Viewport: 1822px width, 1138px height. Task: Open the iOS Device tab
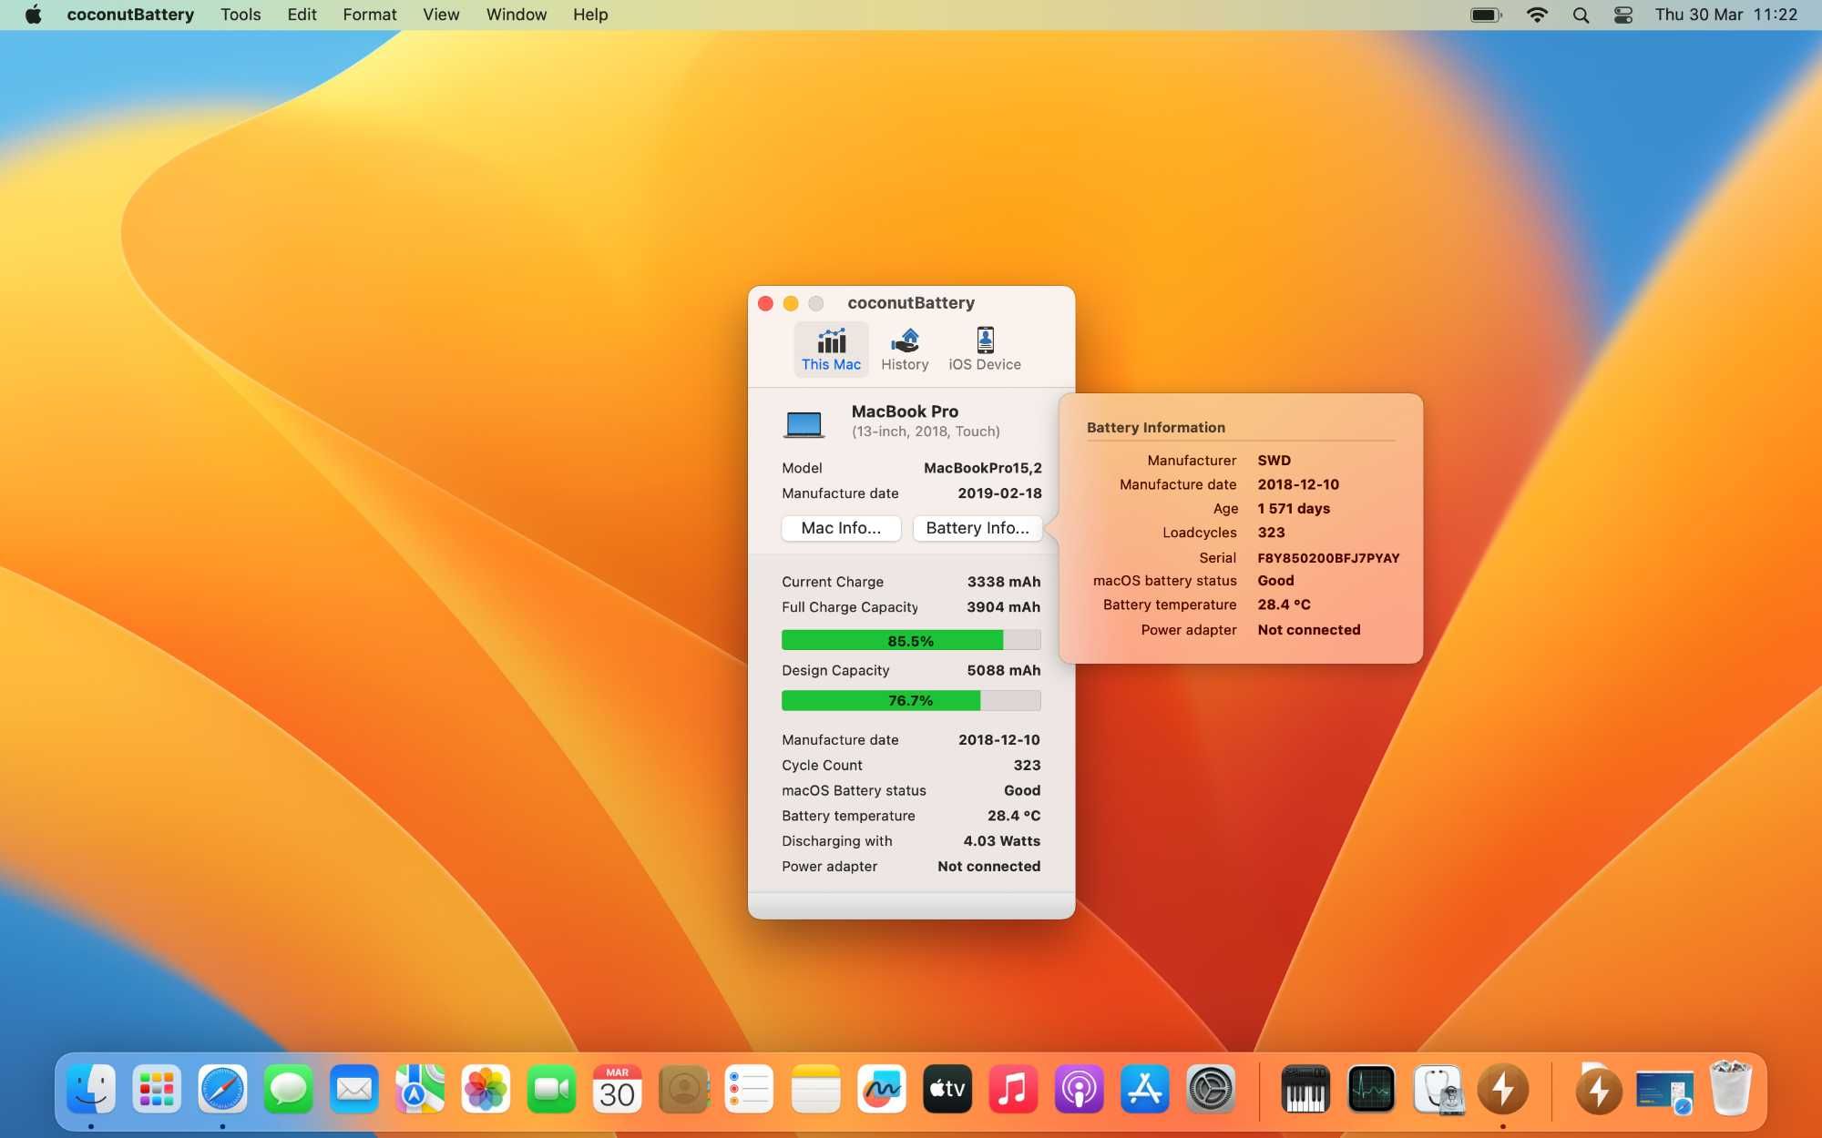pos(985,350)
